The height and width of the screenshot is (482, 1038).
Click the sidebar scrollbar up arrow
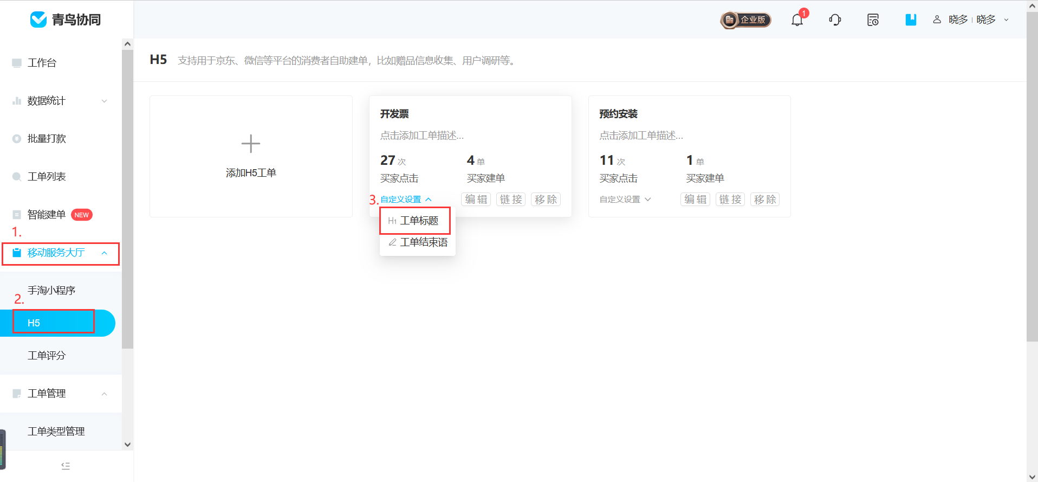127,44
